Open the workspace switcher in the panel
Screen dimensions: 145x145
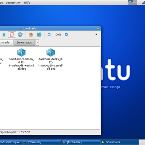click(x=133, y=3)
